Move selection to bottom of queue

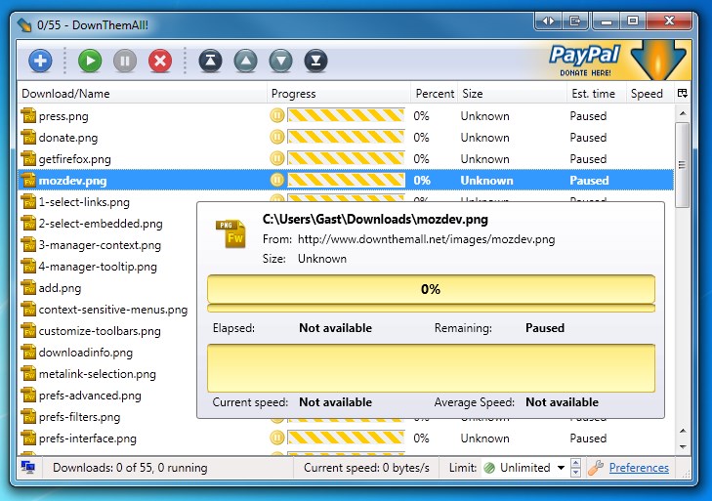pyautogui.click(x=316, y=61)
